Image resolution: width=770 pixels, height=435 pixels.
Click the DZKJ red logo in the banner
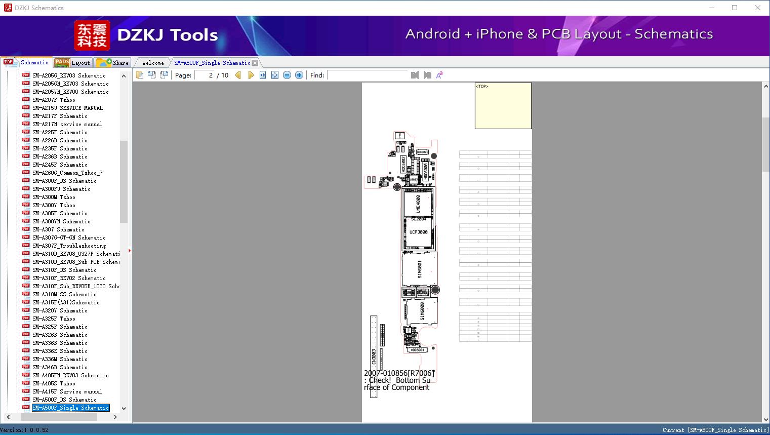[x=92, y=35]
